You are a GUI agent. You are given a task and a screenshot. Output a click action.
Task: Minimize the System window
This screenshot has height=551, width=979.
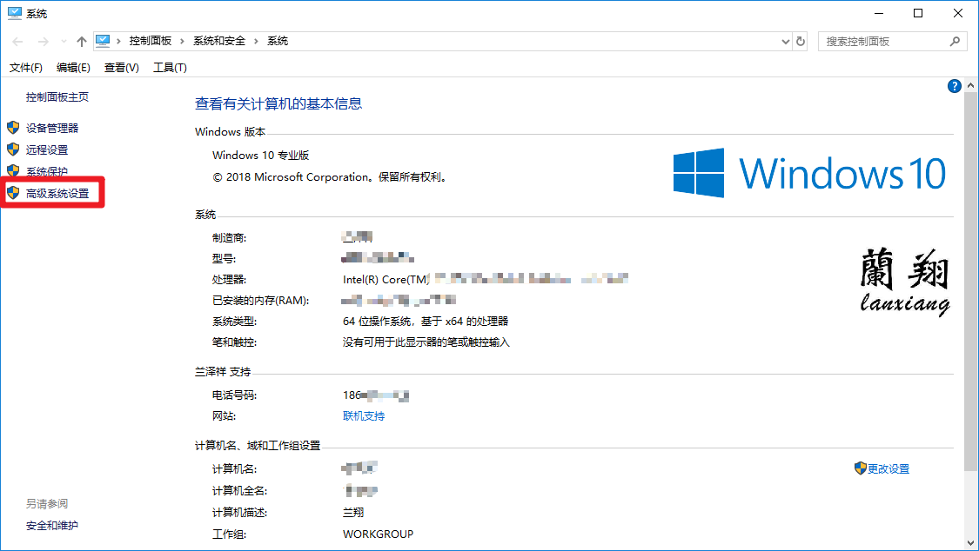click(879, 13)
